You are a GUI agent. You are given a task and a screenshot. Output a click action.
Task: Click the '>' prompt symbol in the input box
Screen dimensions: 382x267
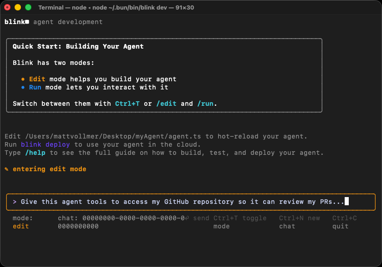pyautogui.click(x=14, y=202)
